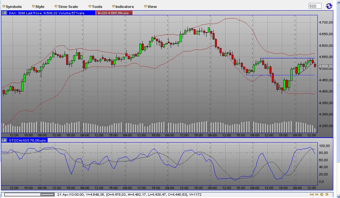
Task: Click the chart icon on the DAX title bar
Action: point(3,13)
